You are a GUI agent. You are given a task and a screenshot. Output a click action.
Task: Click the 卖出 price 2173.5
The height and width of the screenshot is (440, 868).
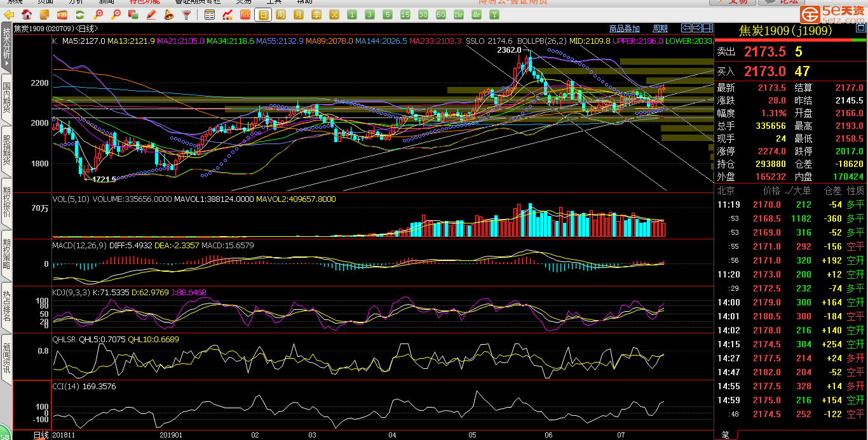tap(765, 52)
